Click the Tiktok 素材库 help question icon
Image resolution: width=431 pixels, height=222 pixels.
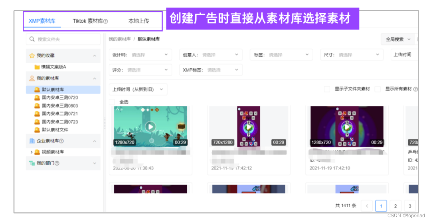coord(105,21)
